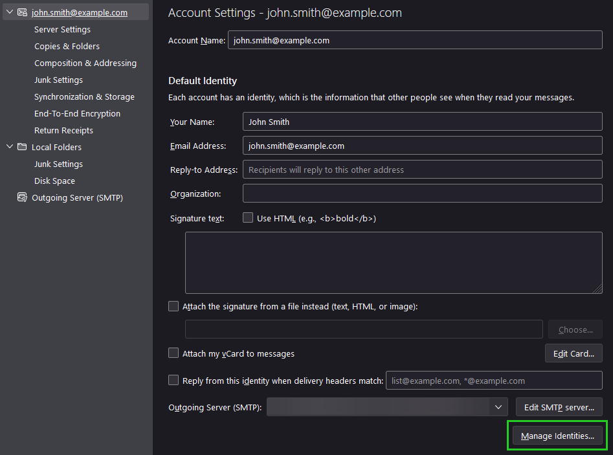The width and height of the screenshot is (613, 455).
Task: Collapse the john.smith@example.com account tree
Action: [10, 12]
